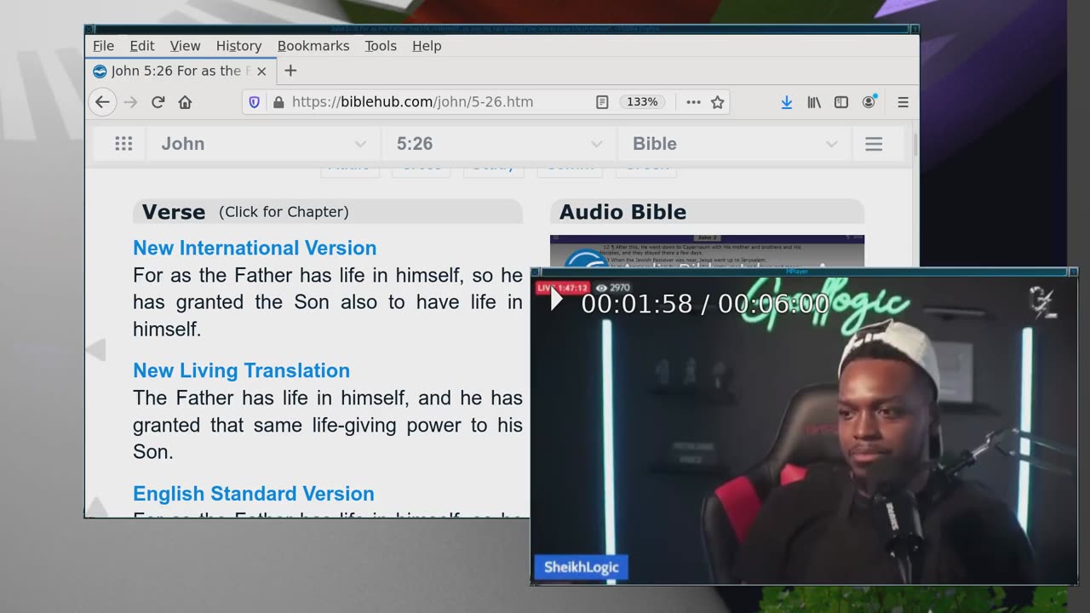The height and width of the screenshot is (613, 1090).
Task: Go to previous verse left arrow
Action: pyautogui.click(x=95, y=350)
